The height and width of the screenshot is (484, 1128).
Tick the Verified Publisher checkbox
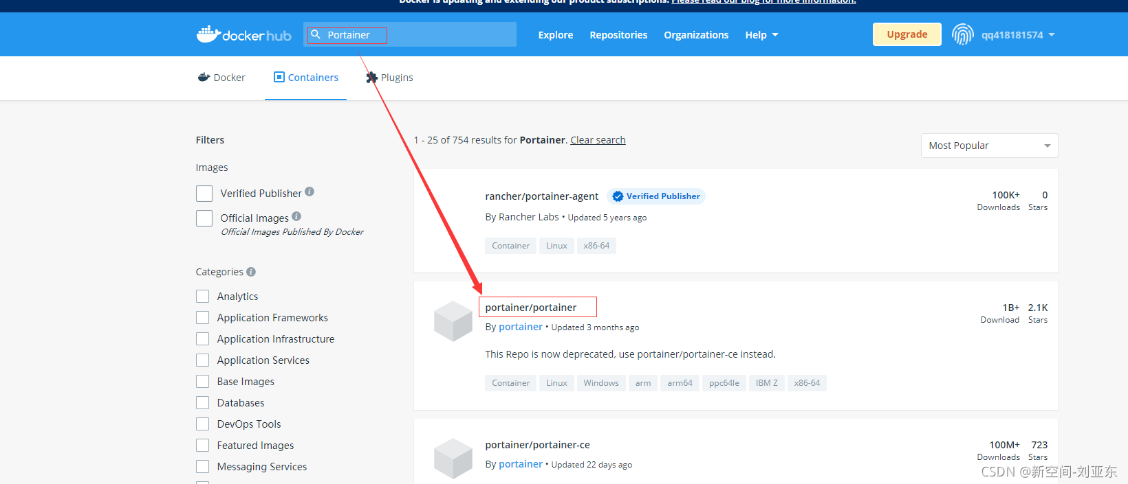(x=204, y=194)
